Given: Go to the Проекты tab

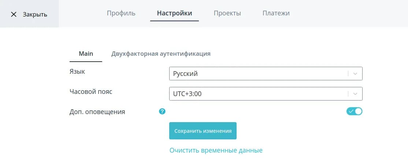Looking at the screenshot, I should [x=227, y=13].
